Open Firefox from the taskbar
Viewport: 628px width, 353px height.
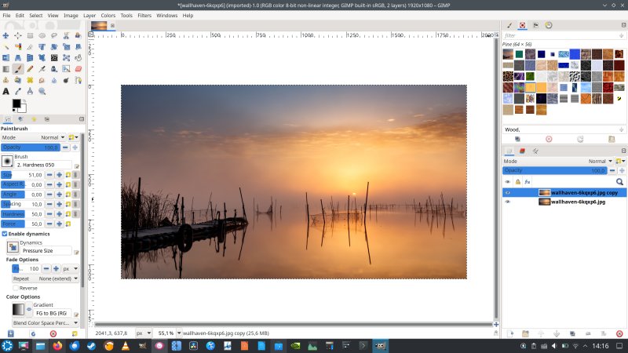(x=57, y=346)
